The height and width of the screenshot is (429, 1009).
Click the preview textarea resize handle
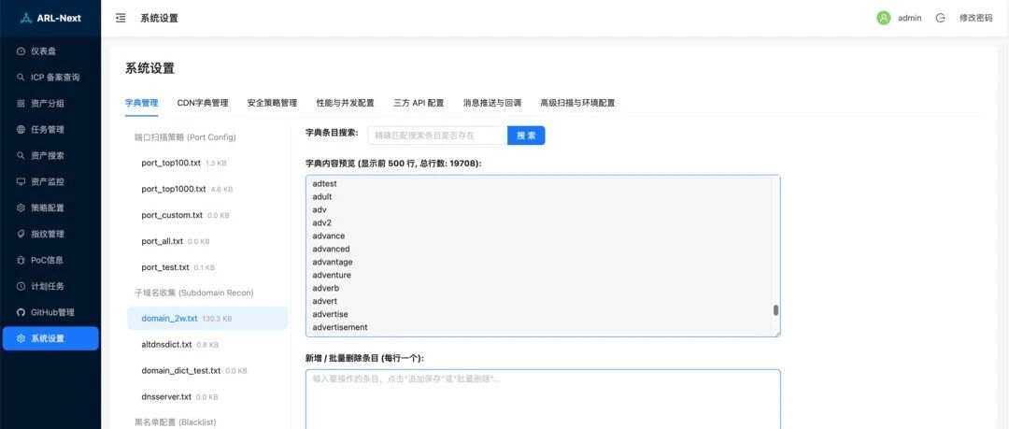coord(777,333)
